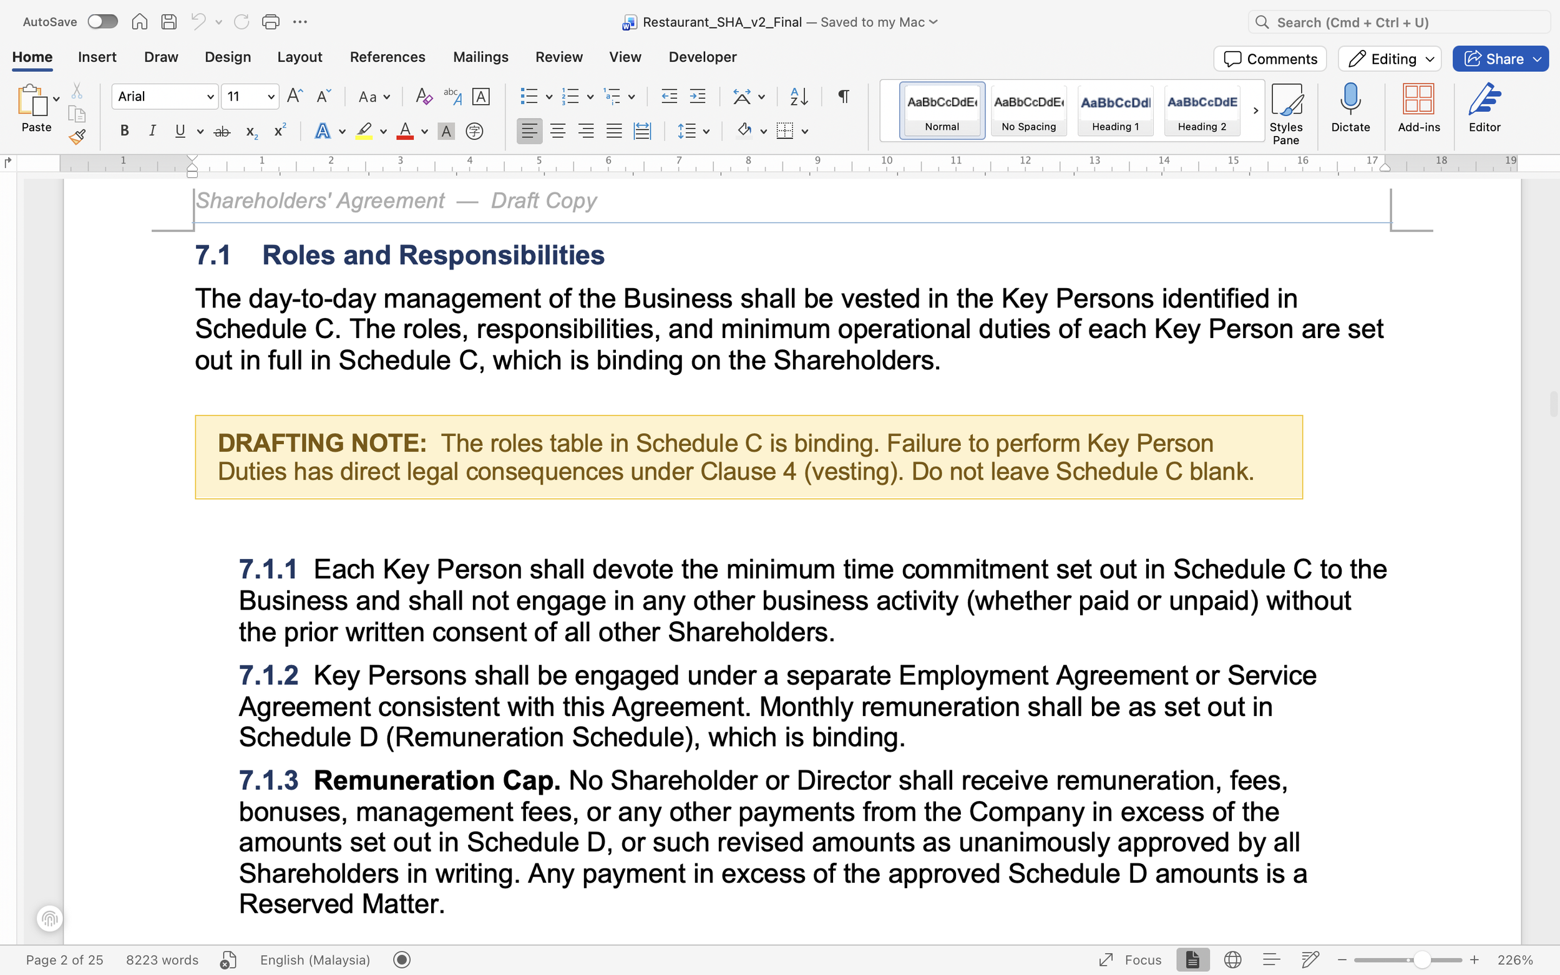The image size is (1560, 975).
Task: Click the Search field
Action: pyautogui.click(x=1399, y=22)
